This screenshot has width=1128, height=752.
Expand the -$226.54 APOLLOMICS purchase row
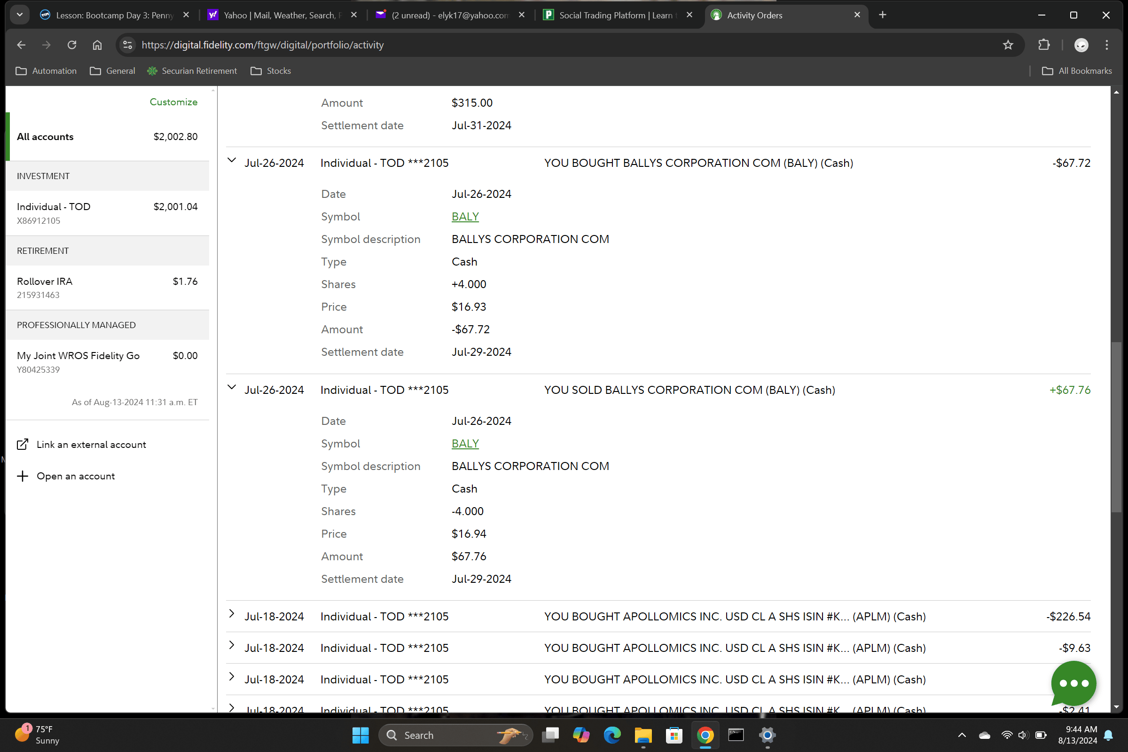coord(232,614)
